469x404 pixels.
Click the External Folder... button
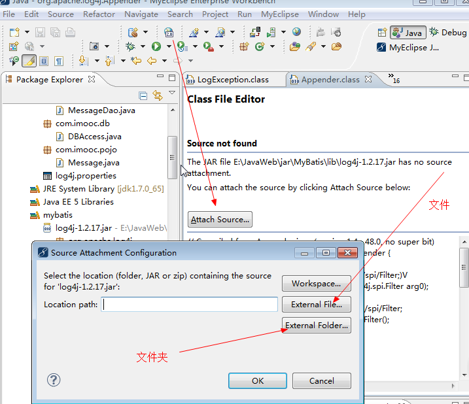(x=316, y=326)
